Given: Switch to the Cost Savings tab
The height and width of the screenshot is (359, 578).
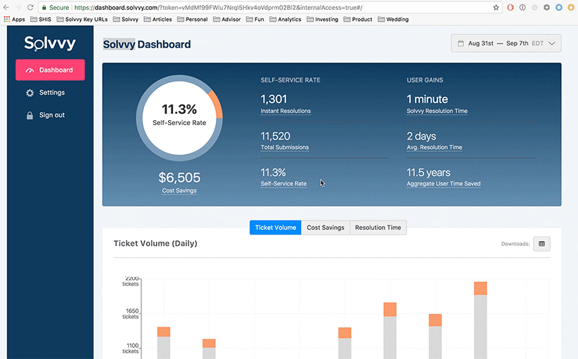Looking at the screenshot, I should pyautogui.click(x=326, y=228).
